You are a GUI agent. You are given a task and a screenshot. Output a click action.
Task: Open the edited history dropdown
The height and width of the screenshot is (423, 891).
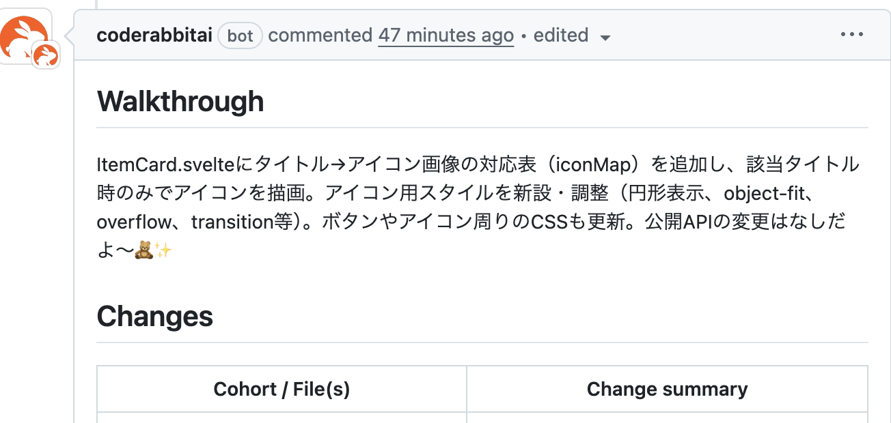point(561,35)
